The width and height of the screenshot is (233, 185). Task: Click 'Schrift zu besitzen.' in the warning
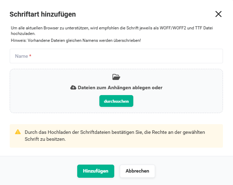(x=45, y=139)
